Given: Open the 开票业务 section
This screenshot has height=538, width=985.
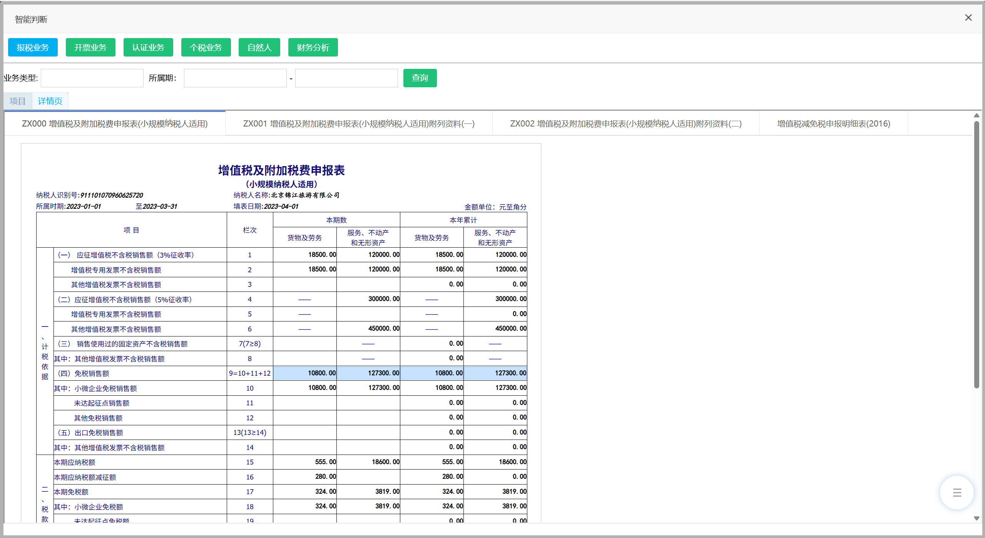Looking at the screenshot, I should point(90,47).
